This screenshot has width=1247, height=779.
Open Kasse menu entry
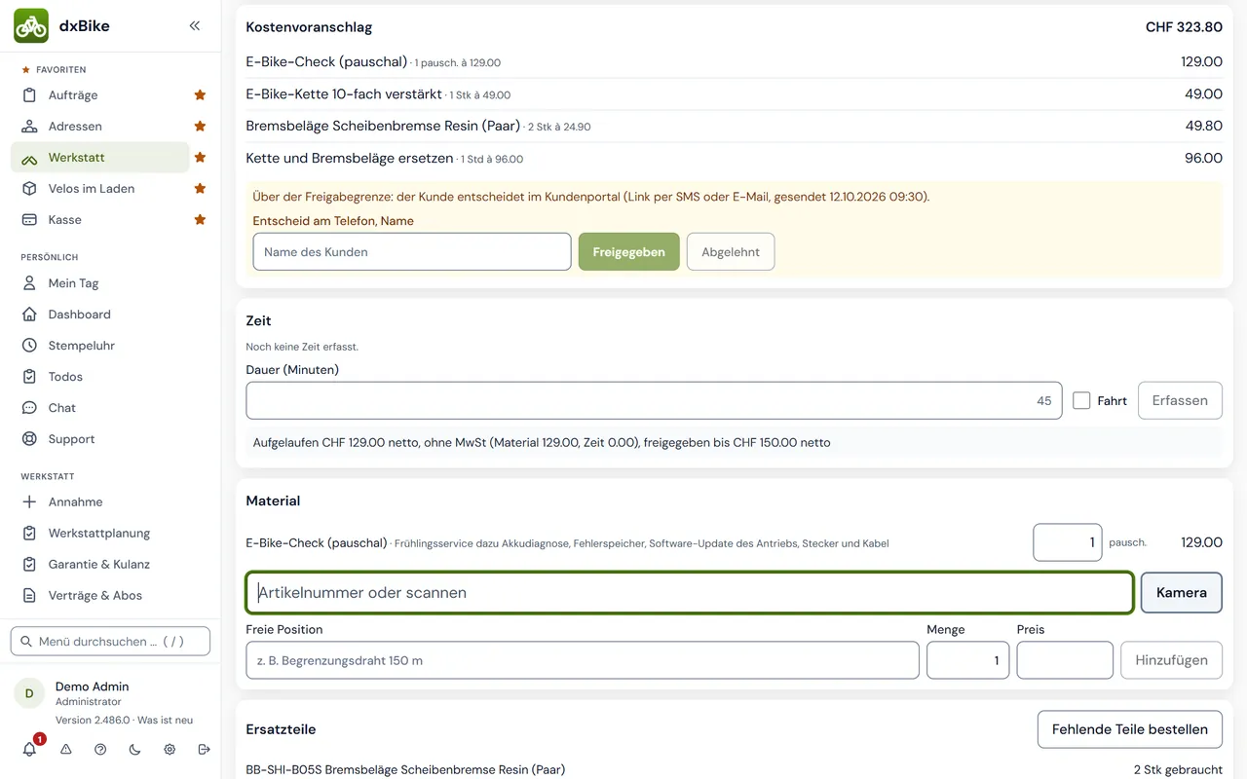100,220
